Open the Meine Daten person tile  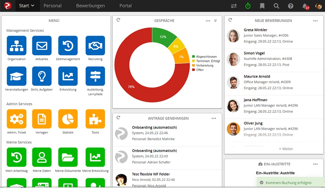(42, 157)
